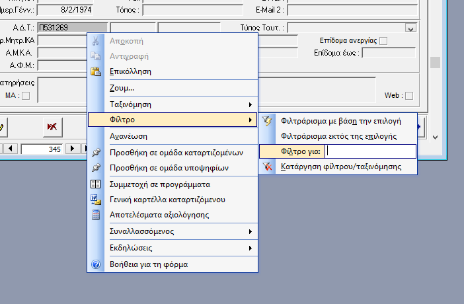Click pin icon for Προσθήκη σε ομάδα υποψηφίων
The height and width of the screenshot is (304, 464).
96,168
